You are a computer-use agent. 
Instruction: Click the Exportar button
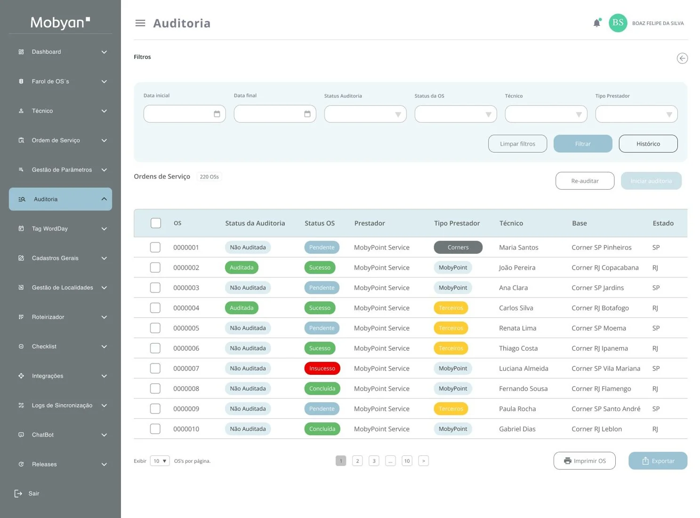(658, 461)
